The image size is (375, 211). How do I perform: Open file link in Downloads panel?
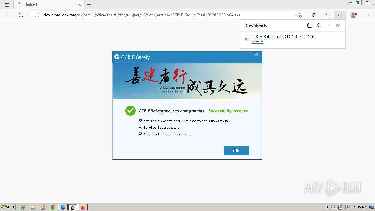[x=257, y=41]
